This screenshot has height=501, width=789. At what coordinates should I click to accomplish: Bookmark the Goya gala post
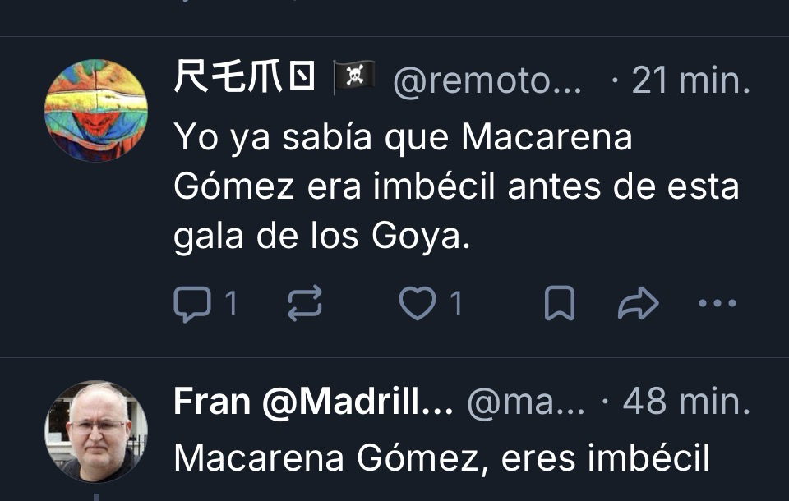(560, 305)
